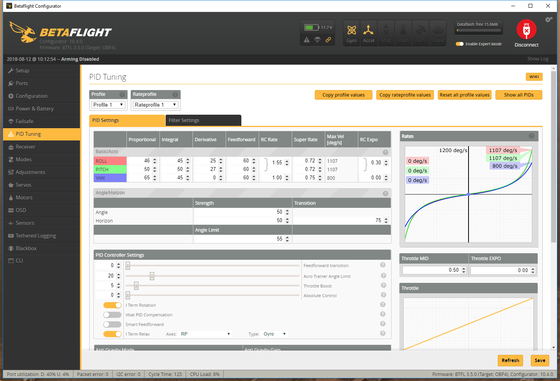Open the Configuration sidebar tab
This screenshot has width=560, height=381.
click(x=42, y=96)
